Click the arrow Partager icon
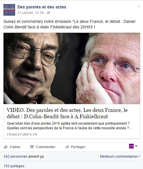The width and height of the screenshot is (143, 169). pos(67,147)
